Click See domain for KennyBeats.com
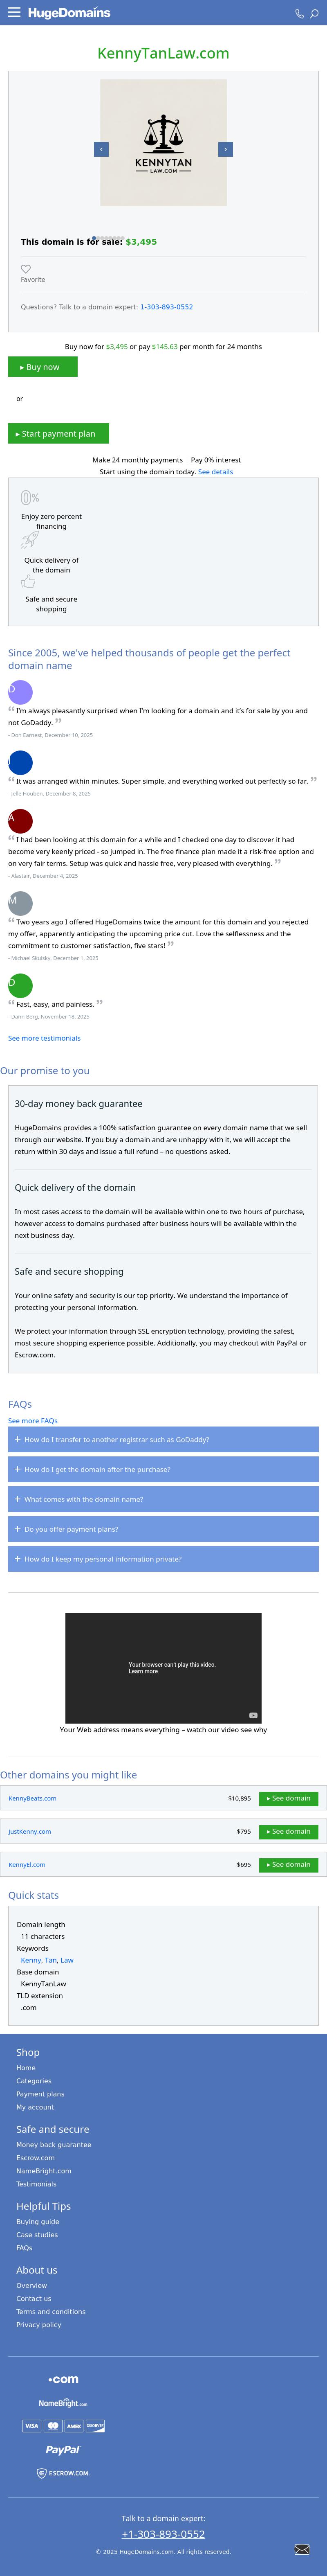Viewport: 327px width, 2576px height. (x=288, y=1798)
